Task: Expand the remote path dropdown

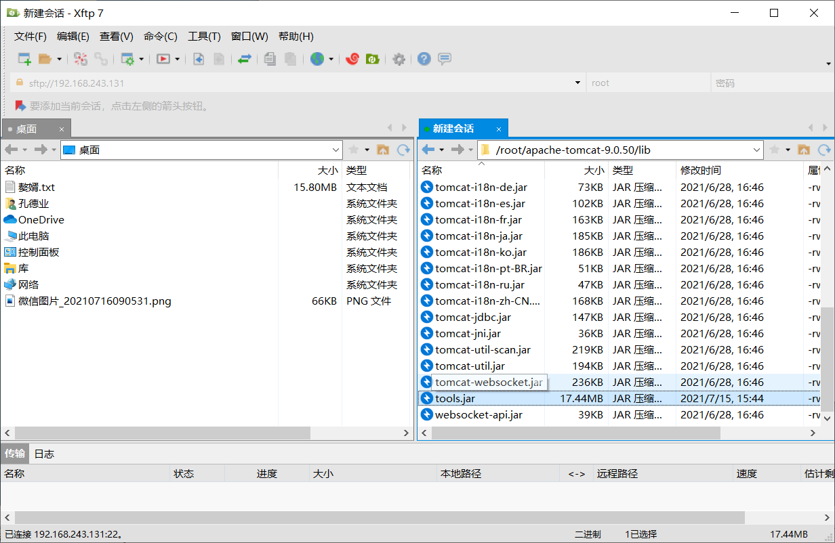Action: point(757,150)
